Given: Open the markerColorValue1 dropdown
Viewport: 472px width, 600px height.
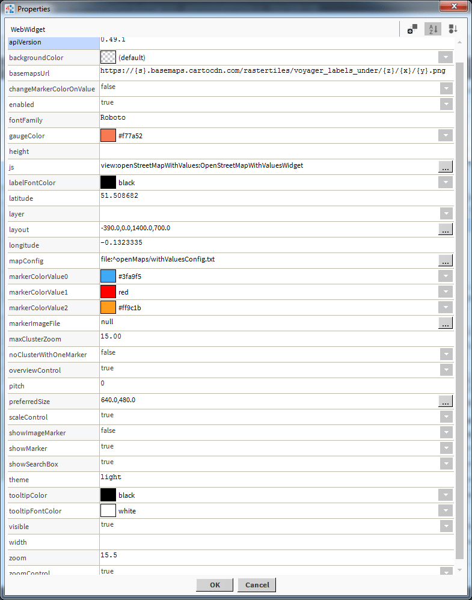Looking at the screenshot, I should click(x=446, y=292).
